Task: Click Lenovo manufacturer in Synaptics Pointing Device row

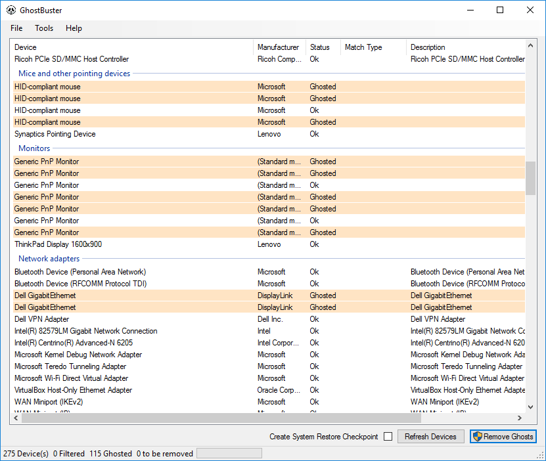Action: [x=269, y=134]
